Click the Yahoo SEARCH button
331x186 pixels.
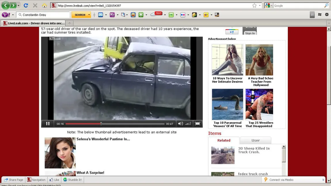pos(80,15)
